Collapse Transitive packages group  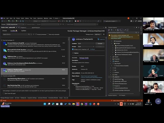2,76
